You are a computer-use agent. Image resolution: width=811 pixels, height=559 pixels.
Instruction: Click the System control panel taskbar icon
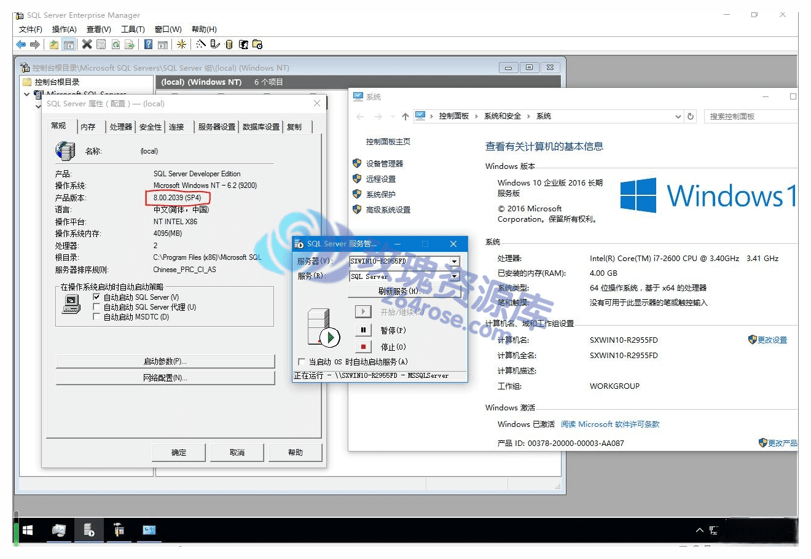coord(149,530)
